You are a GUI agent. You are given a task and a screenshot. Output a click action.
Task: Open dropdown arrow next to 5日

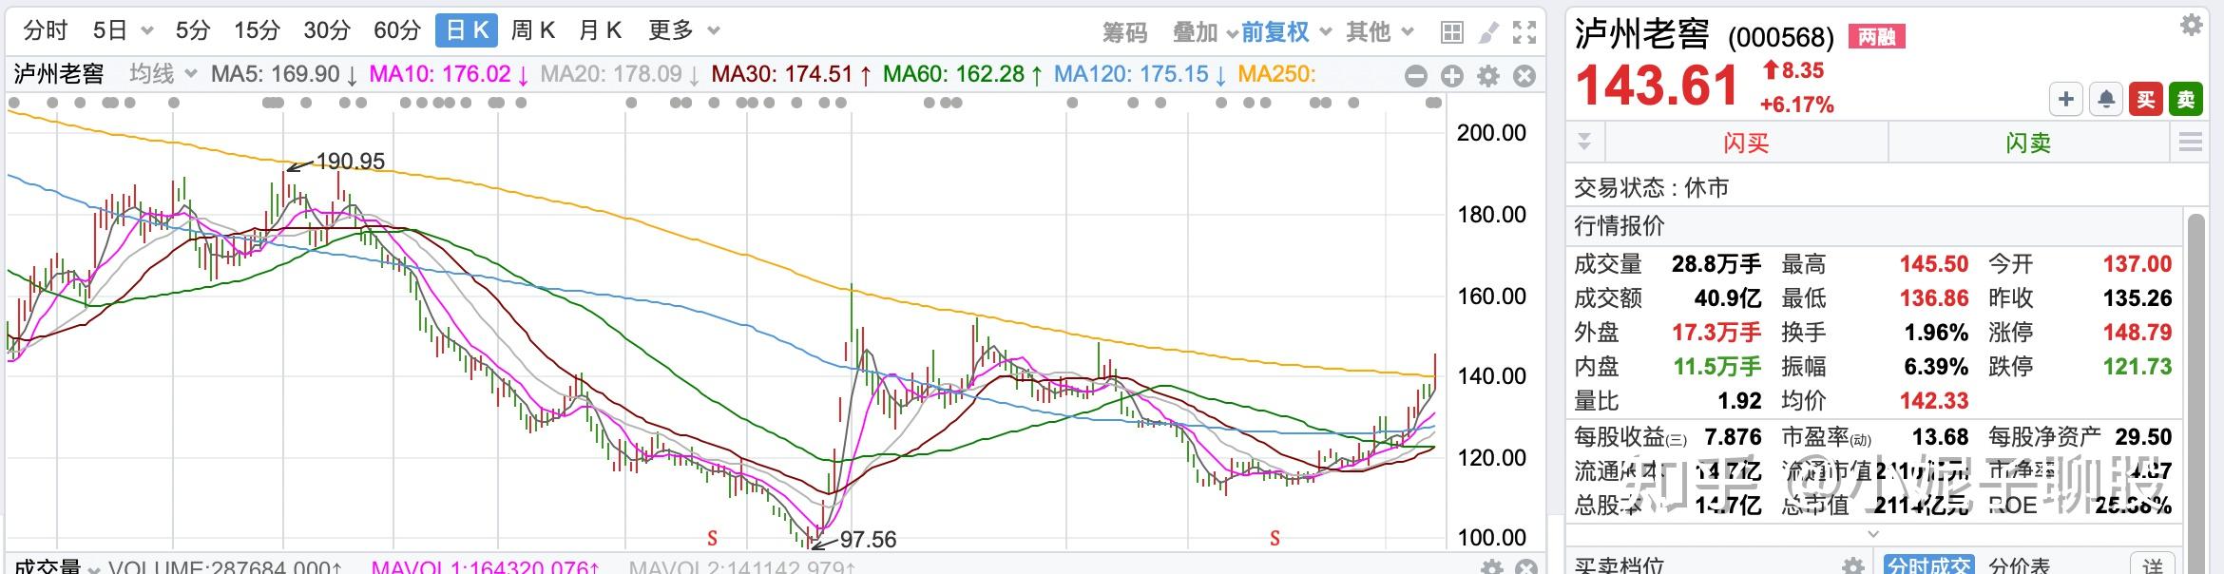pyautogui.click(x=147, y=31)
